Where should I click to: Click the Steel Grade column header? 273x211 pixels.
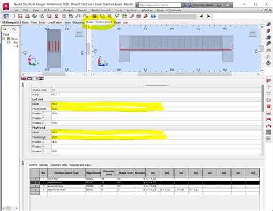(93, 173)
